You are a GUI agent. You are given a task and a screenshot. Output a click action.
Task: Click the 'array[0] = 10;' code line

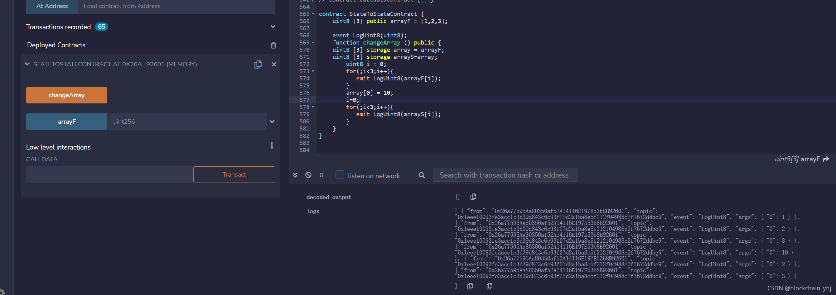[369, 93]
